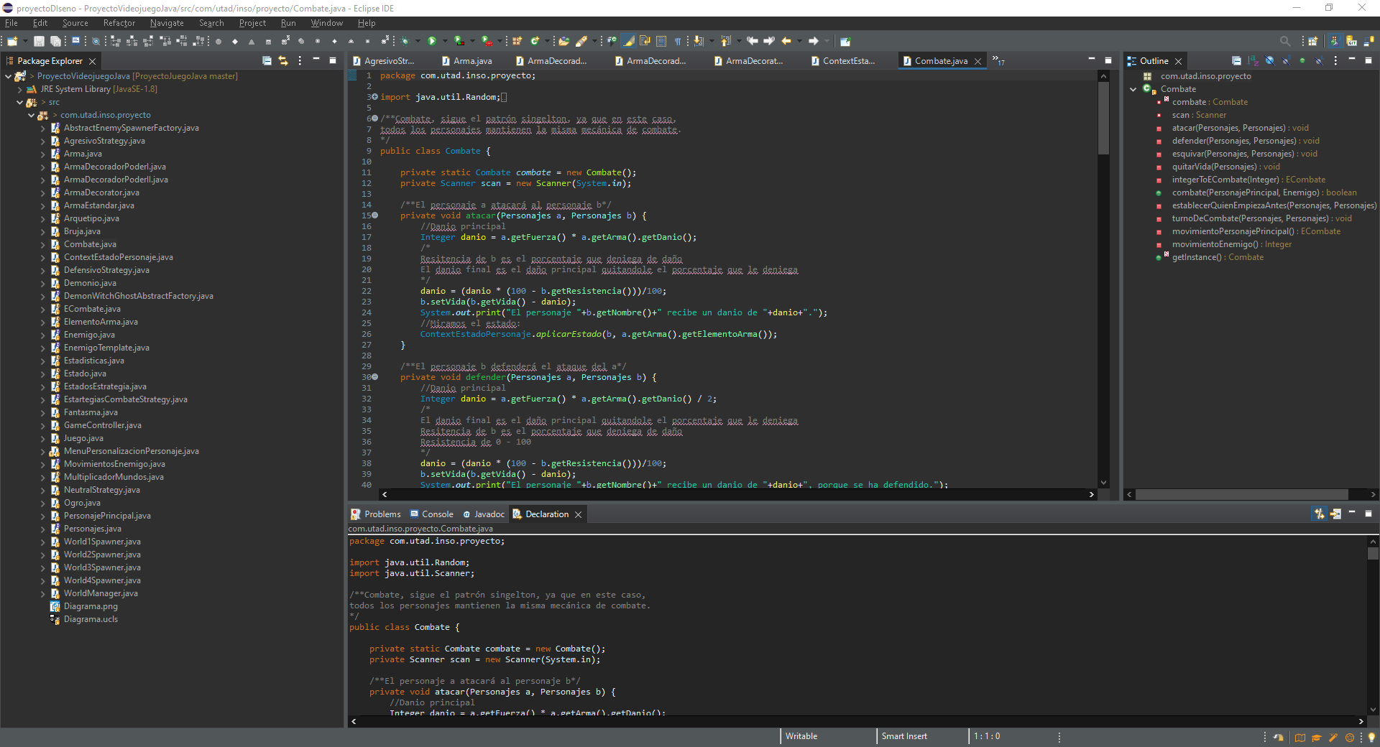The image size is (1380, 747).
Task: Toggle Sort alphabetically in Outline view
Action: (x=1253, y=61)
